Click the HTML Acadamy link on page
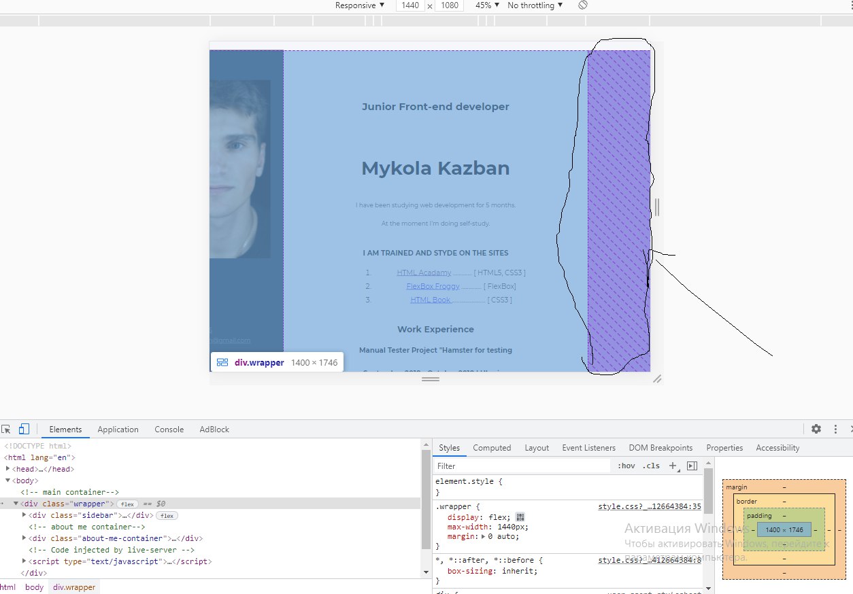 pos(424,273)
